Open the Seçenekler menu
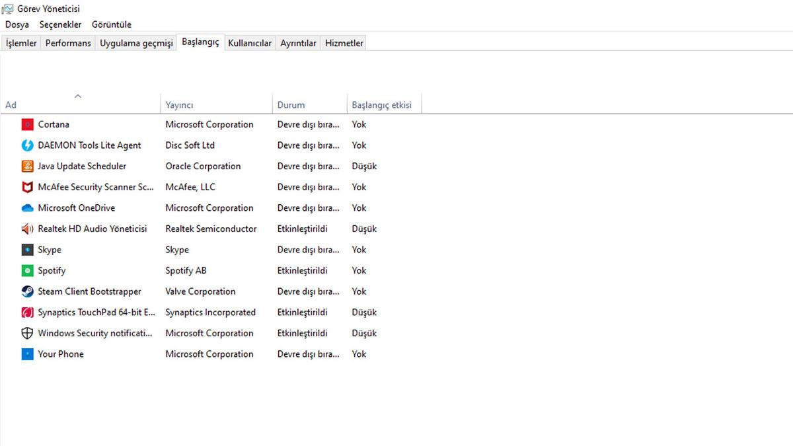 point(60,24)
